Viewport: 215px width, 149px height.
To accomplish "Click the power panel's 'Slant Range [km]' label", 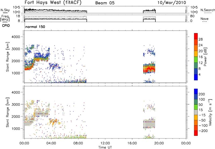I will 8,57.
